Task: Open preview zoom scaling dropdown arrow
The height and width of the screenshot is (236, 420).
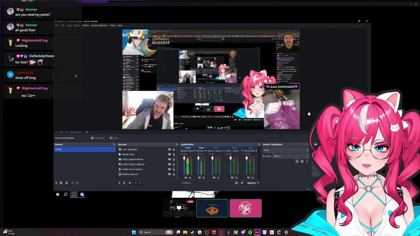Action: (87, 132)
